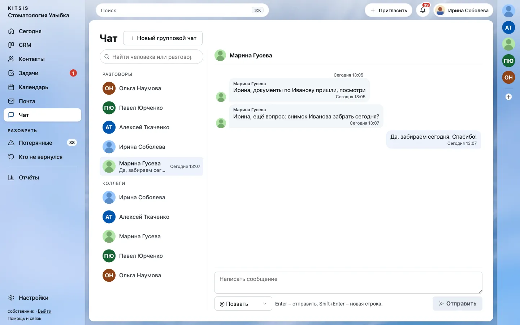This screenshot has width=520, height=325.
Task: Create Новый групповой чат
Action: [163, 38]
